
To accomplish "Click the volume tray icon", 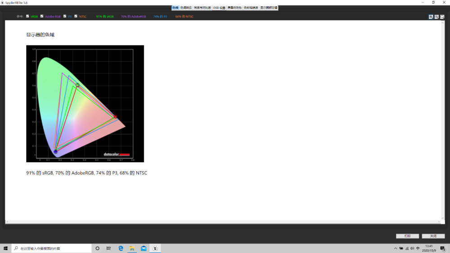I will (x=412, y=249).
